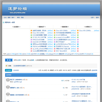102x102 pixels.
Task: Click the 逐梦论坛 breadcrumb link
Action: (x=8, y=22)
